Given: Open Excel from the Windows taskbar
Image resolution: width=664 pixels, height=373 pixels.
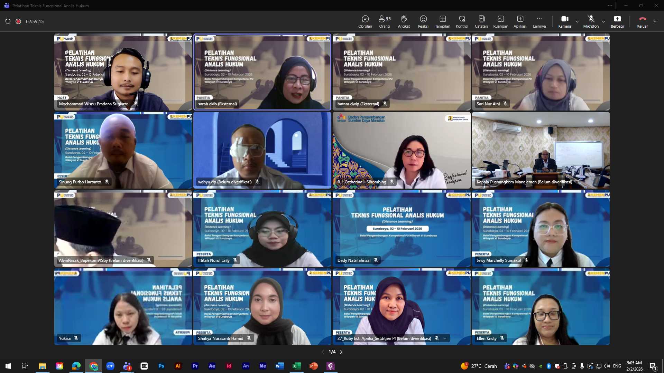Looking at the screenshot, I should coord(296,366).
